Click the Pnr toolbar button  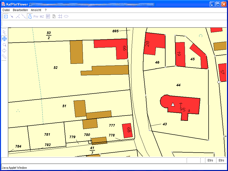click(x=36, y=16)
